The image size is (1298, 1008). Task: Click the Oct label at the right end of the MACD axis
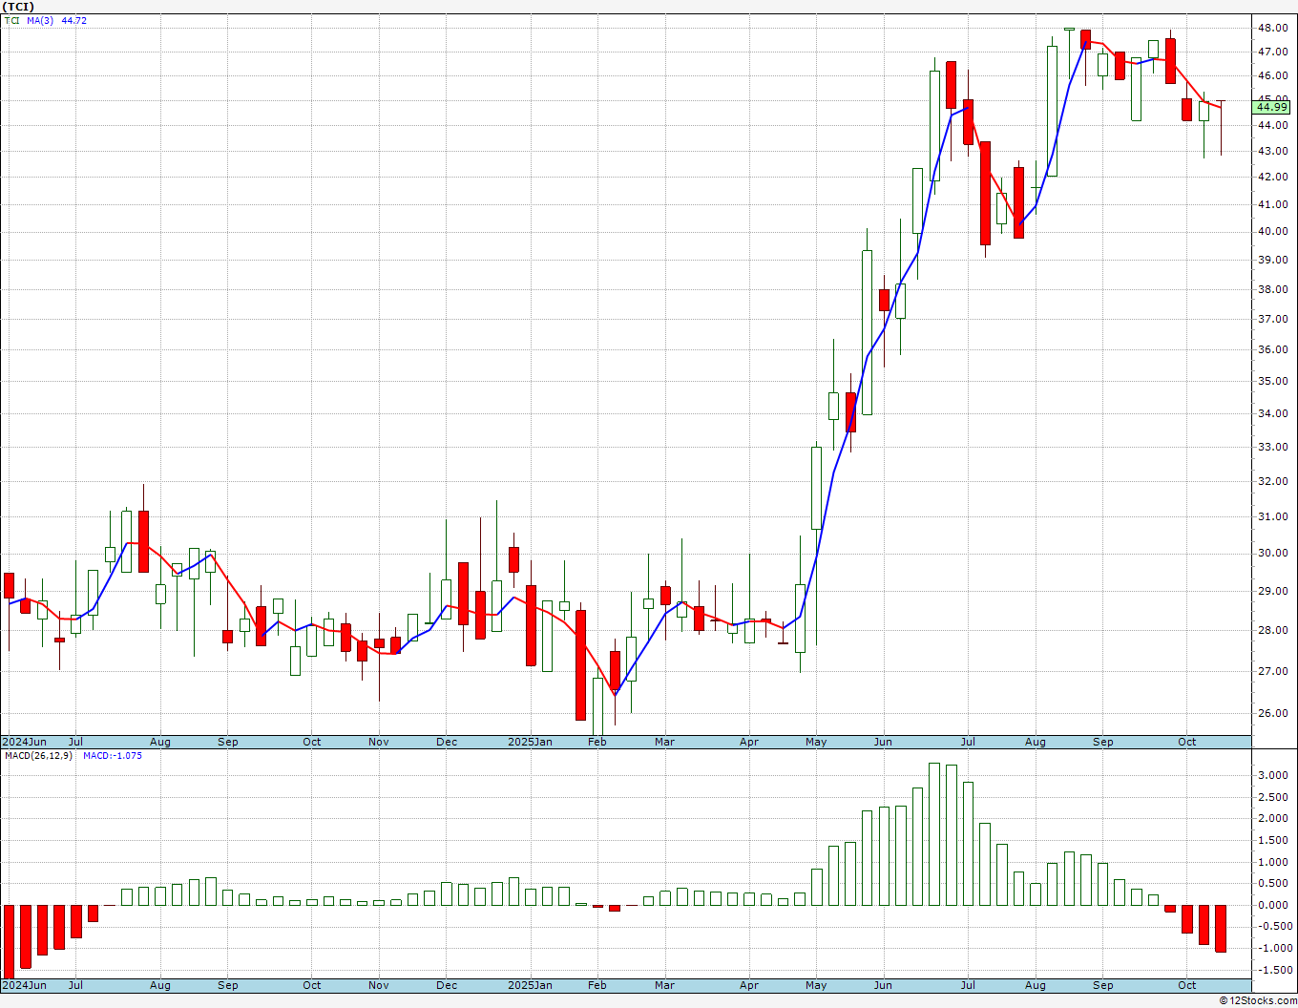click(x=1187, y=985)
